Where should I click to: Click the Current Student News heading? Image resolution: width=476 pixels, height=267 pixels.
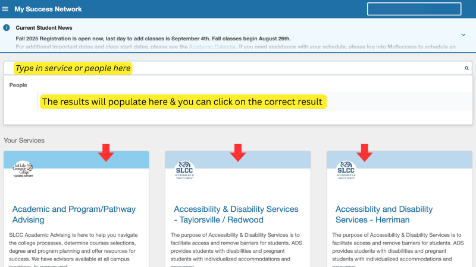pos(44,28)
